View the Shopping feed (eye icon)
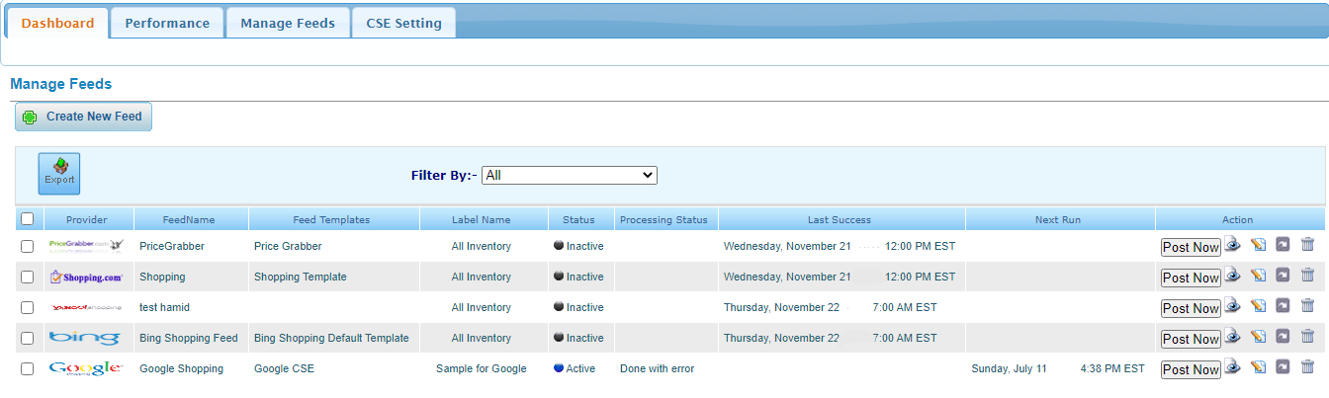The image size is (1329, 398). pyautogui.click(x=1233, y=276)
